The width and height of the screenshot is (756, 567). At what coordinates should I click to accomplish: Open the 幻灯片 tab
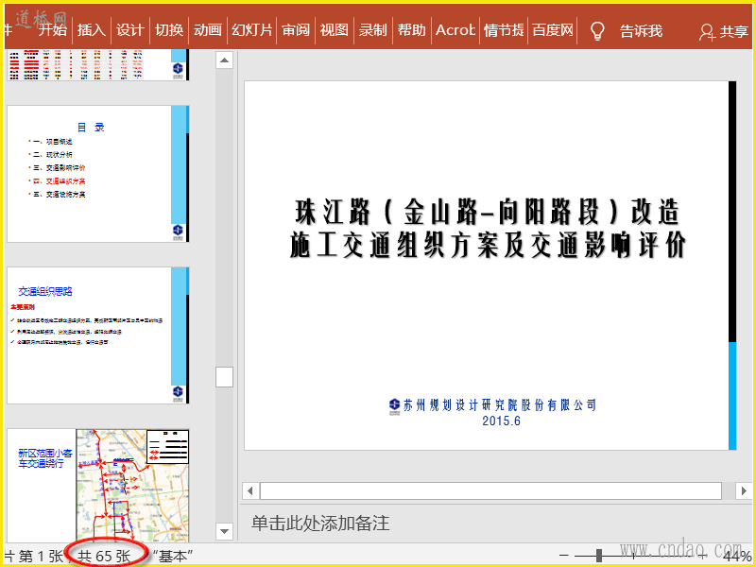point(251,30)
